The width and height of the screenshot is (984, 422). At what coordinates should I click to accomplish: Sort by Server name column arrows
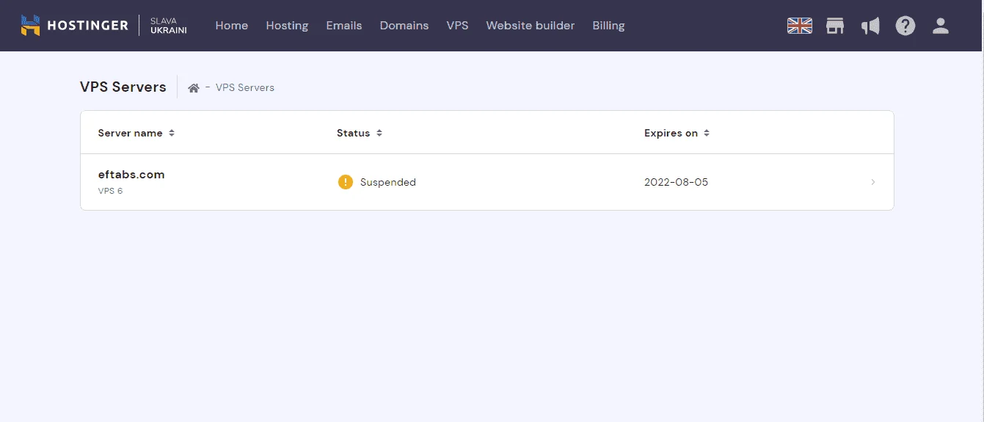(x=172, y=134)
